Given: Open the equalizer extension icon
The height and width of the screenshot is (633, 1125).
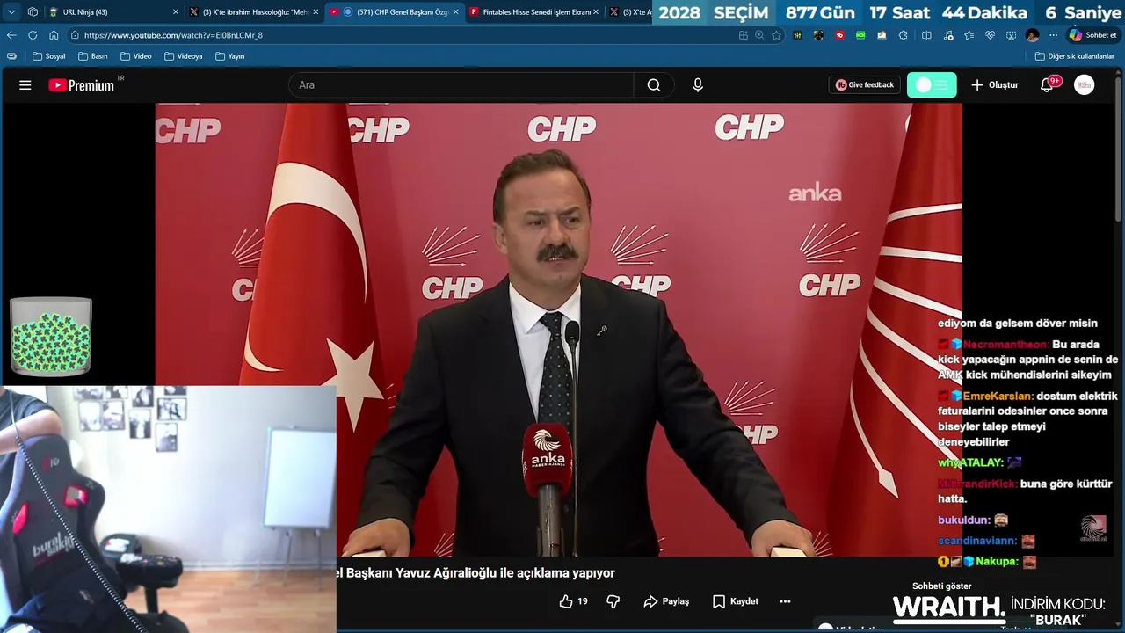Looking at the screenshot, I should coord(797,35).
